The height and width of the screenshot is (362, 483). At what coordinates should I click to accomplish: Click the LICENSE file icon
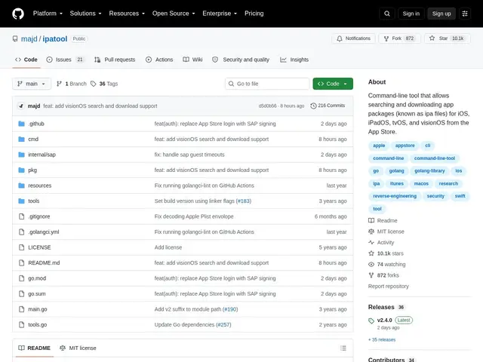(21, 247)
